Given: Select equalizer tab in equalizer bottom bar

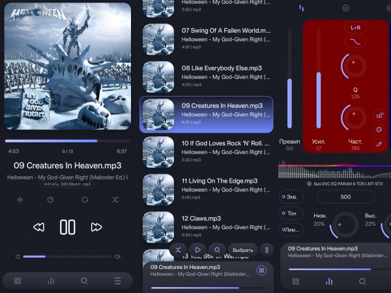Looking at the screenshot, I should coord(329,281).
